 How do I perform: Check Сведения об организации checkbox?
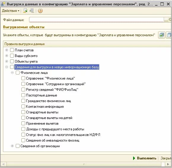(17, 146)
